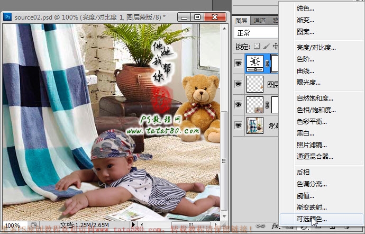Open the fx layer style button
Image resolution: width=365 pixels, height=234 pixels.
pyautogui.click(x=275, y=226)
